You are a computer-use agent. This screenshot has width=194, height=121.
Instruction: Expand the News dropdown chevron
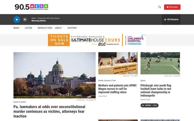(21, 28)
